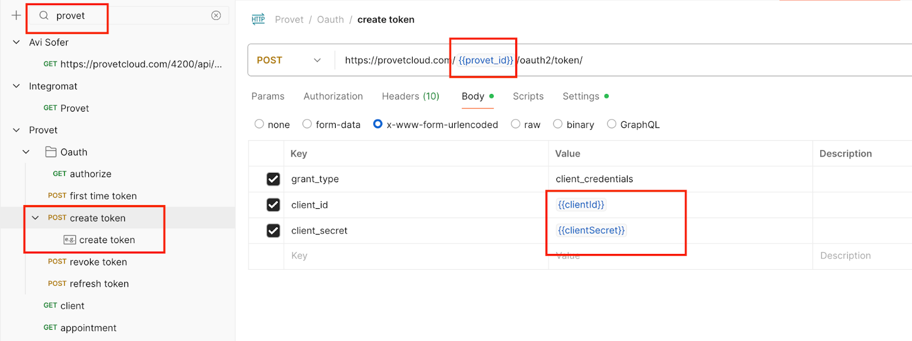
Task: Collapse the Integromat collection
Action: point(17,86)
